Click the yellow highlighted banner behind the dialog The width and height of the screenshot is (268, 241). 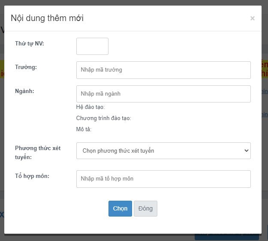click(264, 69)
